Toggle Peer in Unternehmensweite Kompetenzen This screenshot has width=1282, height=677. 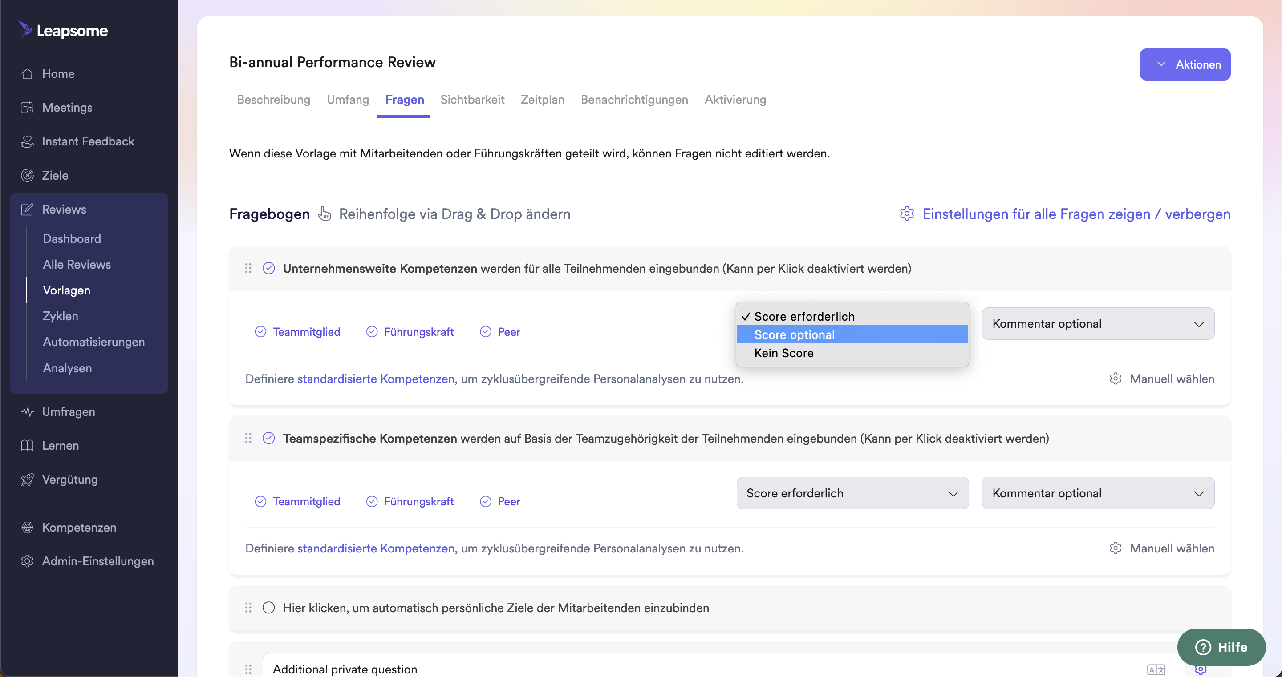(499, 332)
